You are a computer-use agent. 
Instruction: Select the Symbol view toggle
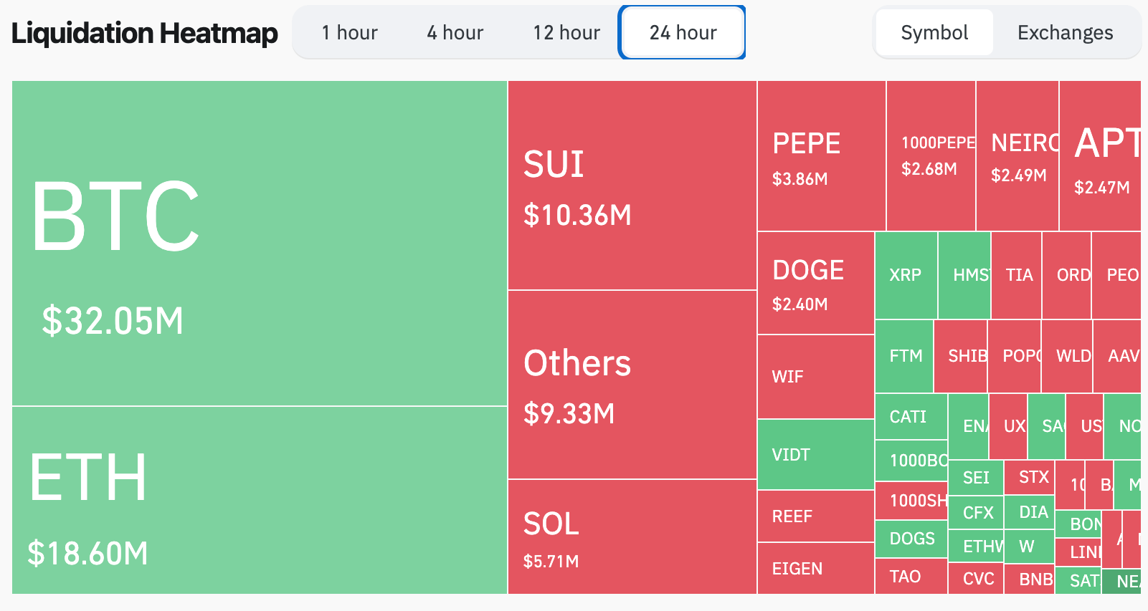(934, 32)
